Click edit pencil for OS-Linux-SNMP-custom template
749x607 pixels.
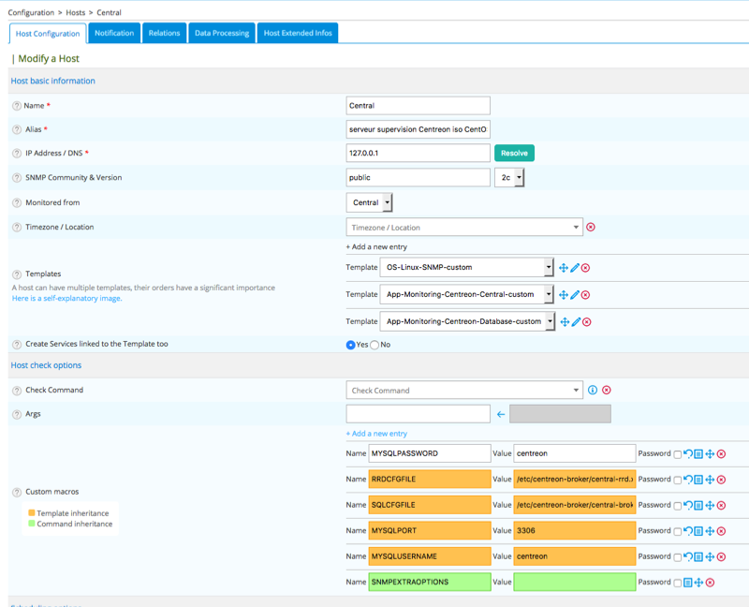(x=575, y=268)
